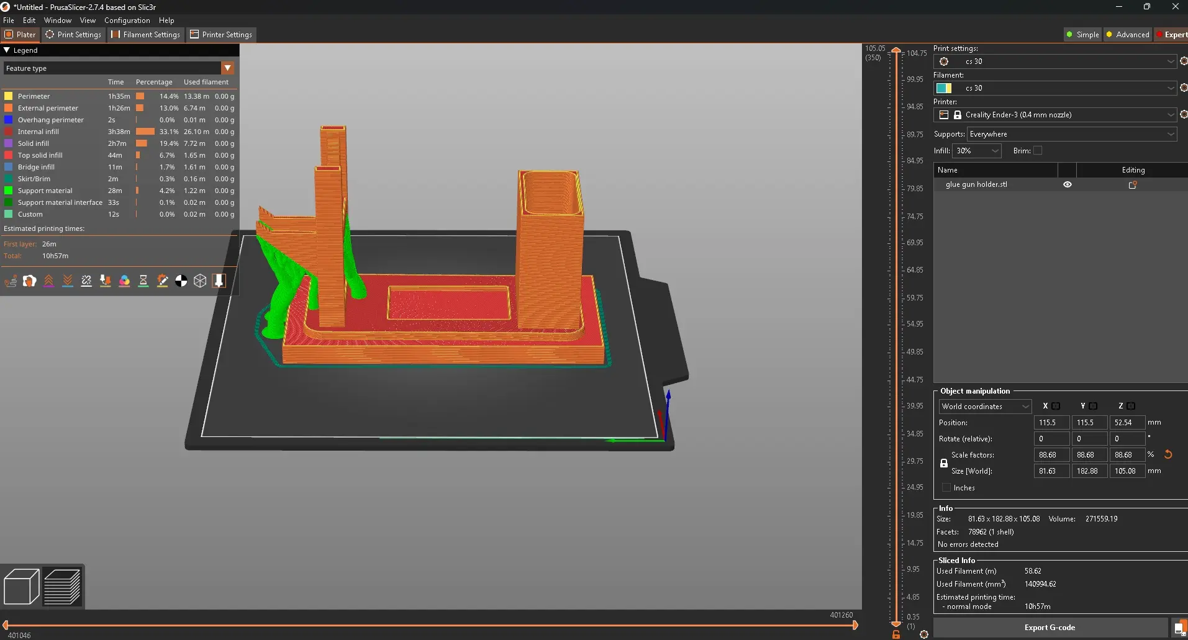1188x640 pixels.
Task: Reset scale with orange undo arrow
Action: (x=1168, y=454)
